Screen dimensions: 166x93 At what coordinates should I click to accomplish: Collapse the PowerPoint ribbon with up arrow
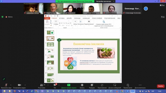tap(120, 28)
